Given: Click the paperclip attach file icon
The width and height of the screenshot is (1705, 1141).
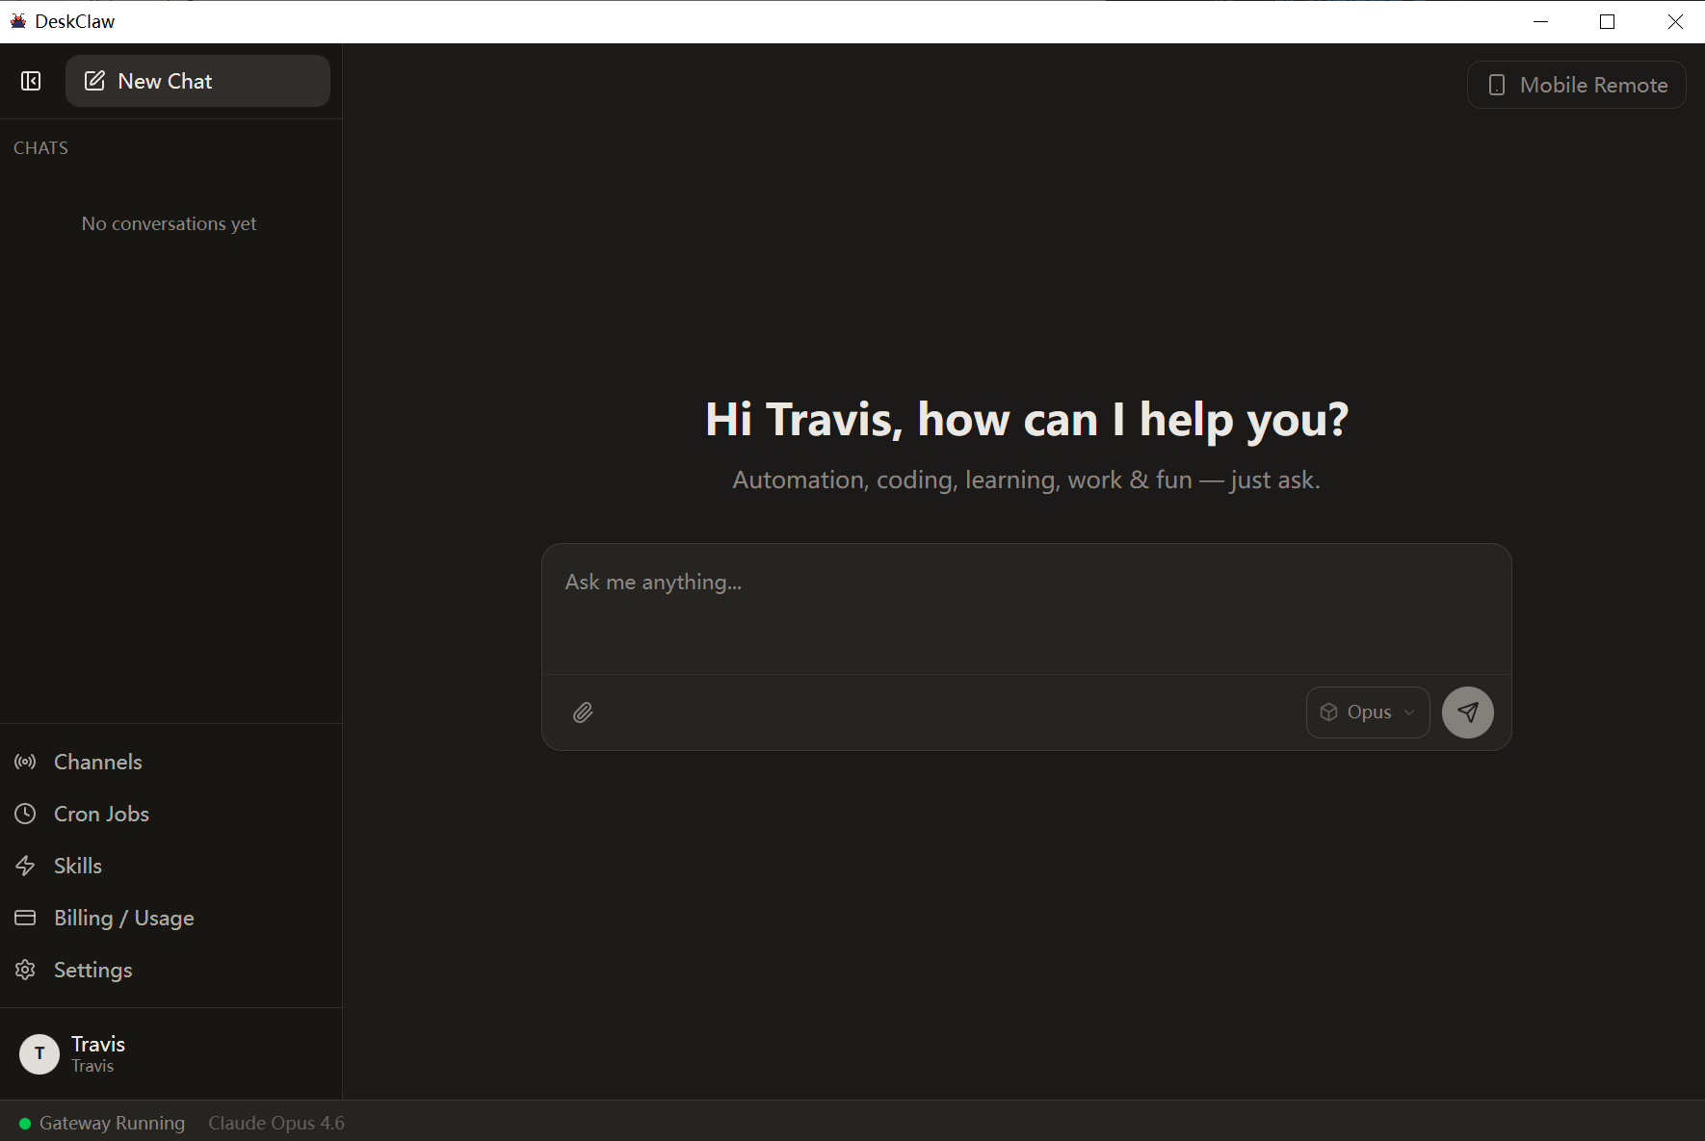Looking at the screenshot, I should 583,713.
